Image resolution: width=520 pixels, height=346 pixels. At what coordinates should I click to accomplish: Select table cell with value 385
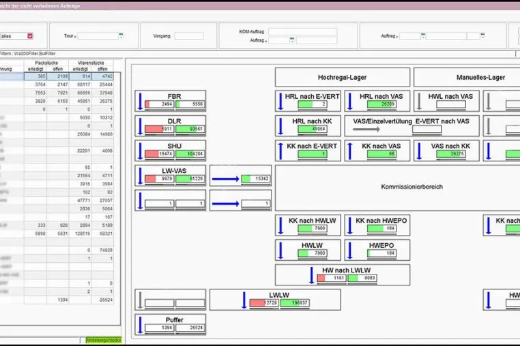pyautogui.click(x=35, y=76)
